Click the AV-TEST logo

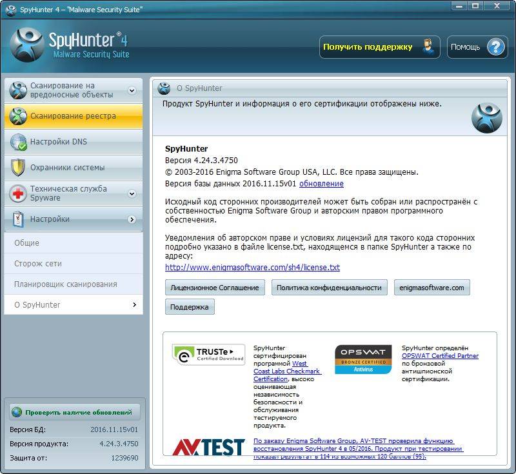pyautogui.click(x=208, y=448)
